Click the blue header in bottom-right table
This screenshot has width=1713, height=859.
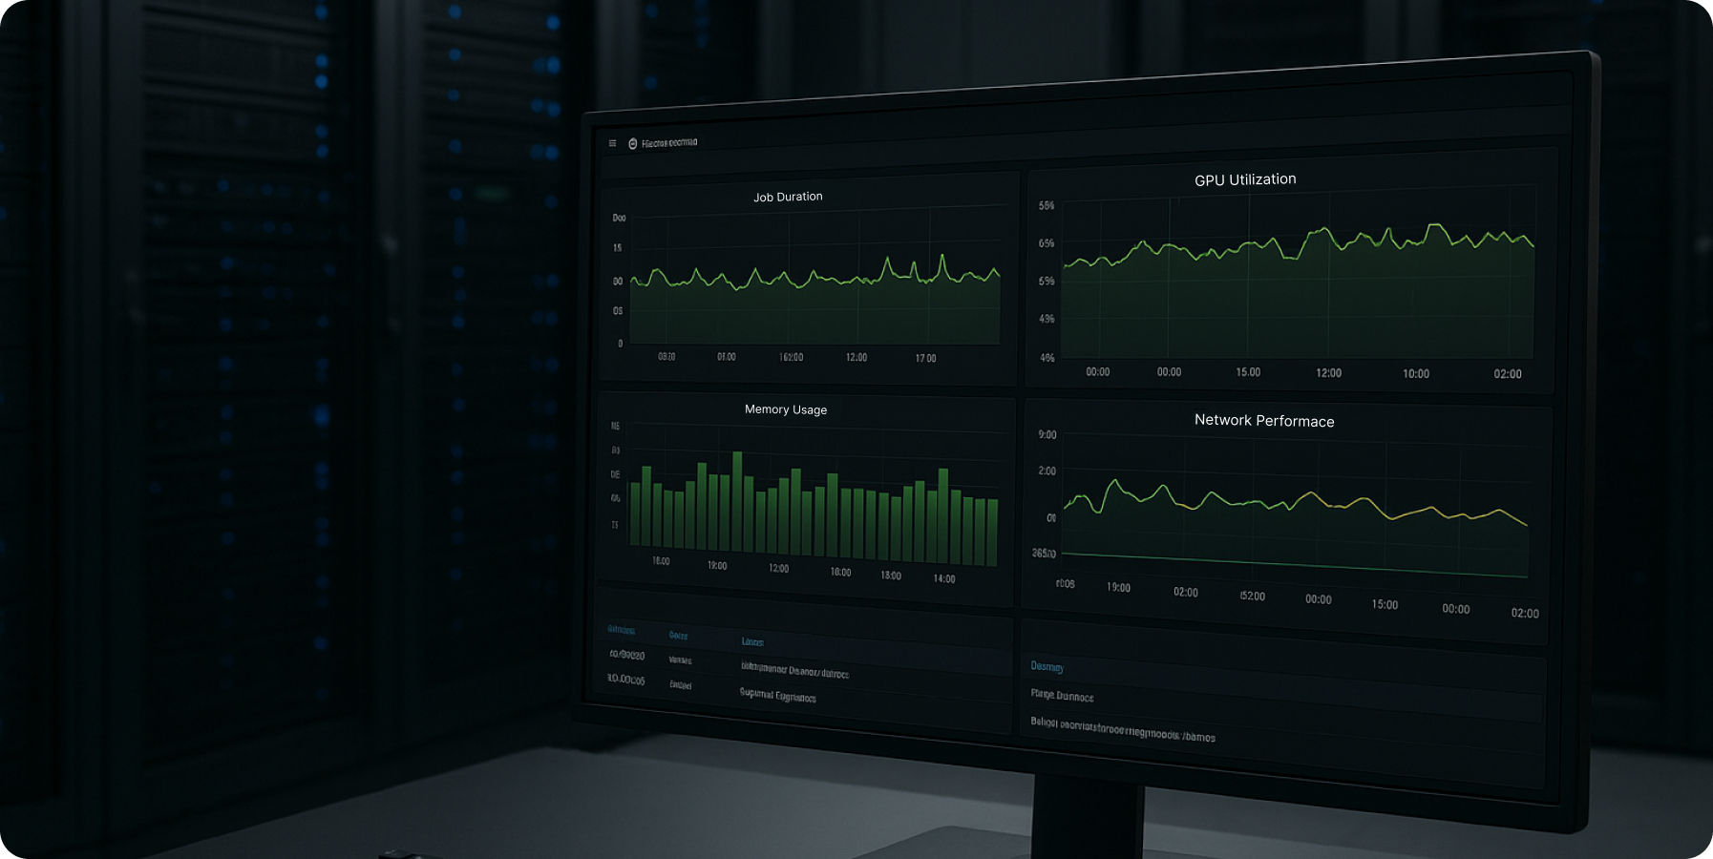[x=1047, y=666]
